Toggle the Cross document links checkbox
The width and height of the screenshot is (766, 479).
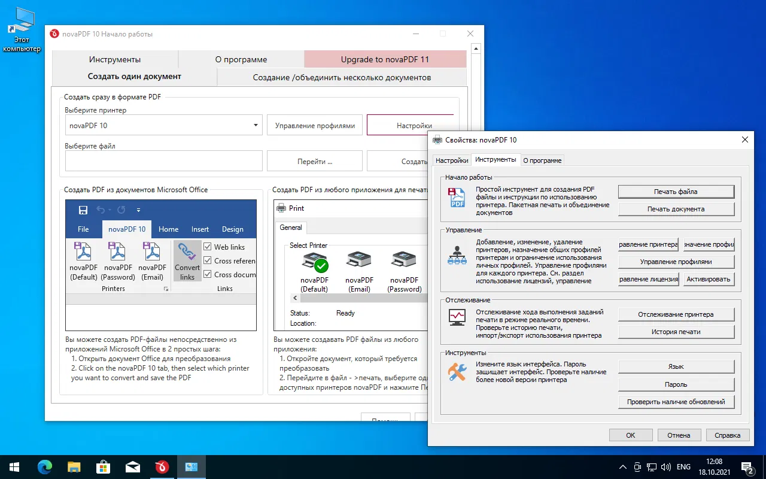tap(208, 274)
